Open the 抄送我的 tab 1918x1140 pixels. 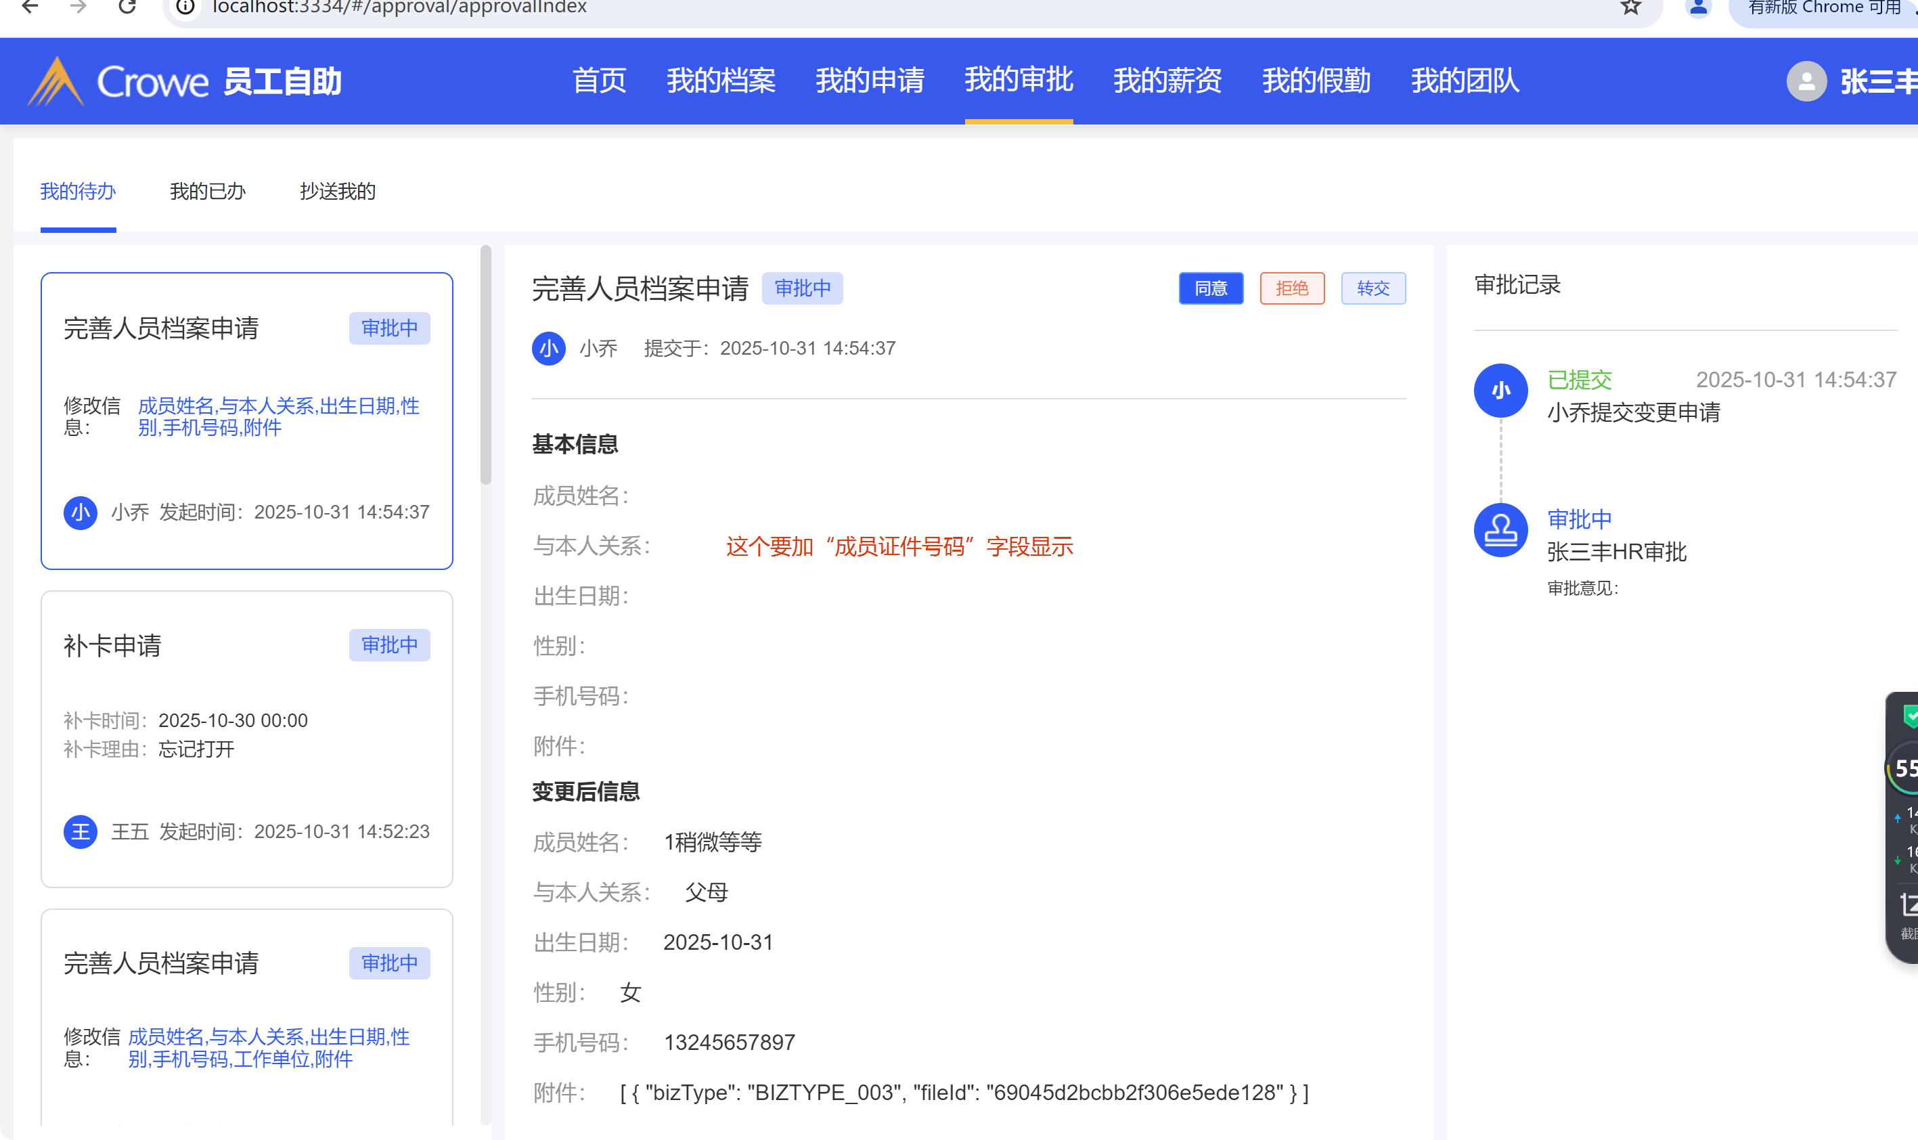[x=337, y=192]
